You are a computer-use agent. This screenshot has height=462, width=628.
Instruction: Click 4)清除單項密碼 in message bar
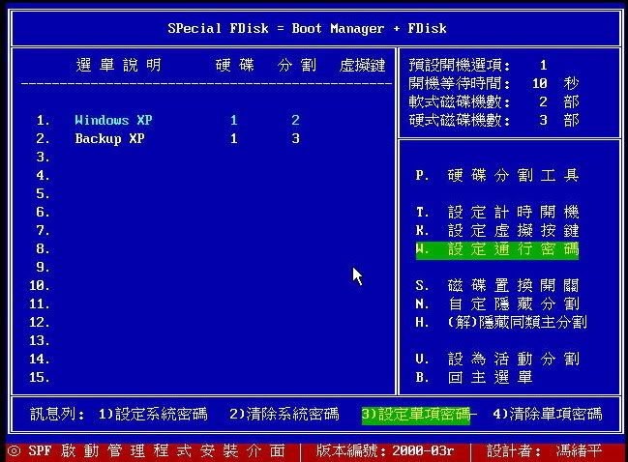[548, 414]
